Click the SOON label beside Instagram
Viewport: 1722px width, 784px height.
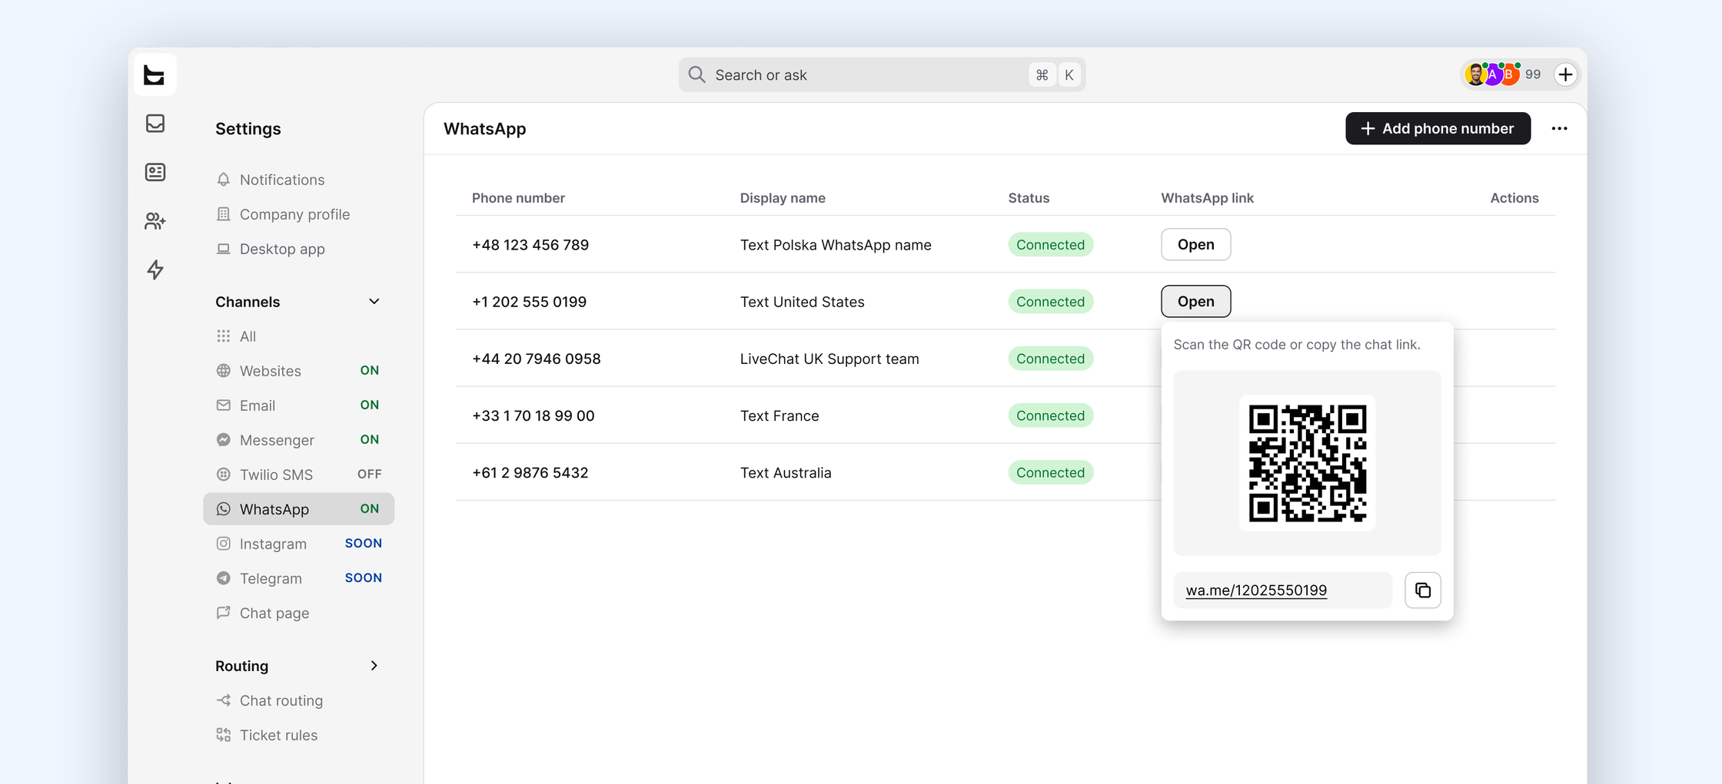coord(364,543)
